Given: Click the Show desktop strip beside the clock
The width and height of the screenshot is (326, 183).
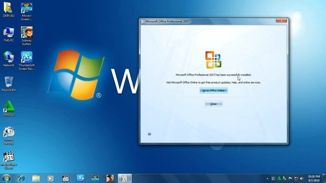Looking at the screenshot, I should coord(324,178).
